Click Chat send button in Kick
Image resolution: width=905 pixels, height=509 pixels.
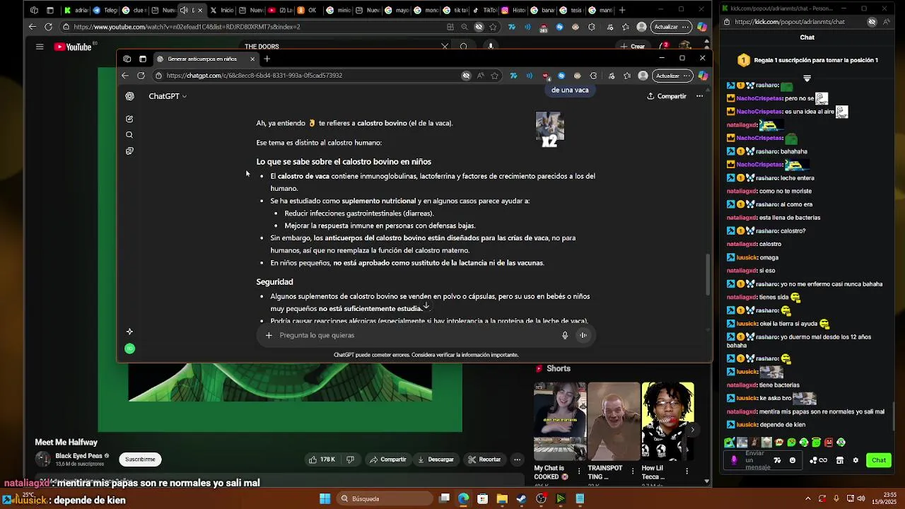coord(879,460)
